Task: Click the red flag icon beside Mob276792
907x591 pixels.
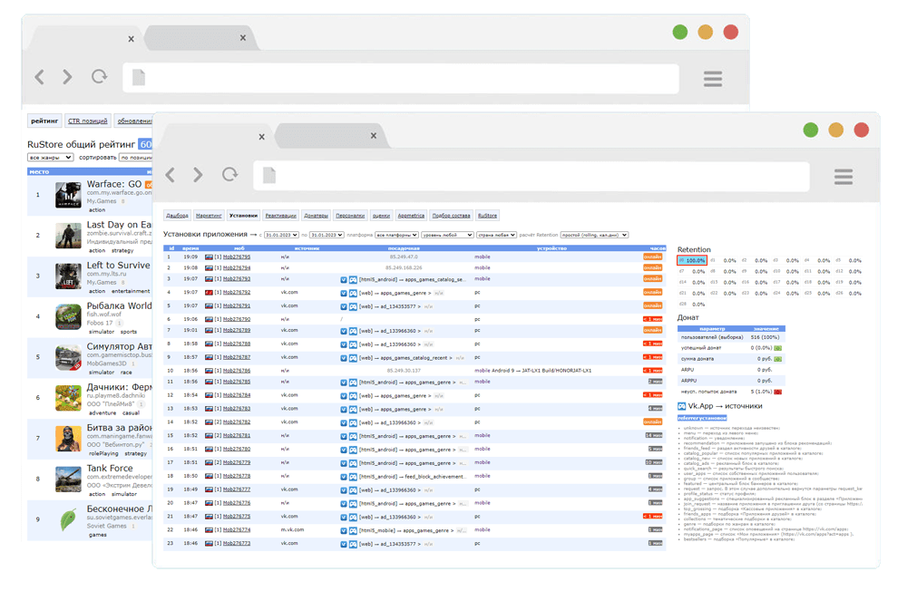Action: tap(209, 293)
